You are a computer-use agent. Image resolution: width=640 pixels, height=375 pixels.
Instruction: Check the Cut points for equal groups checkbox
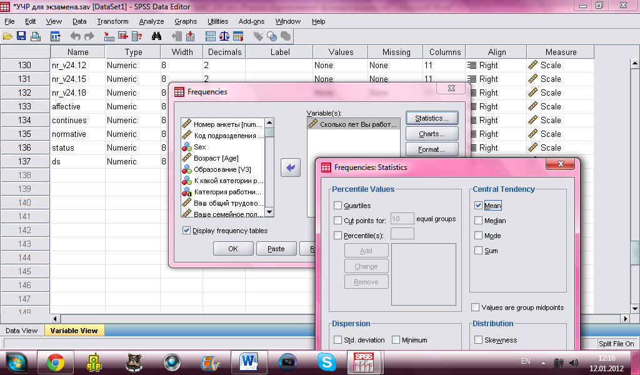[337, 221]
